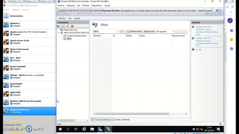The width and height of the screenshot is (239, 134).
Task: Click sites list horizontal scrollbar
Action: [x=132, y=114]
